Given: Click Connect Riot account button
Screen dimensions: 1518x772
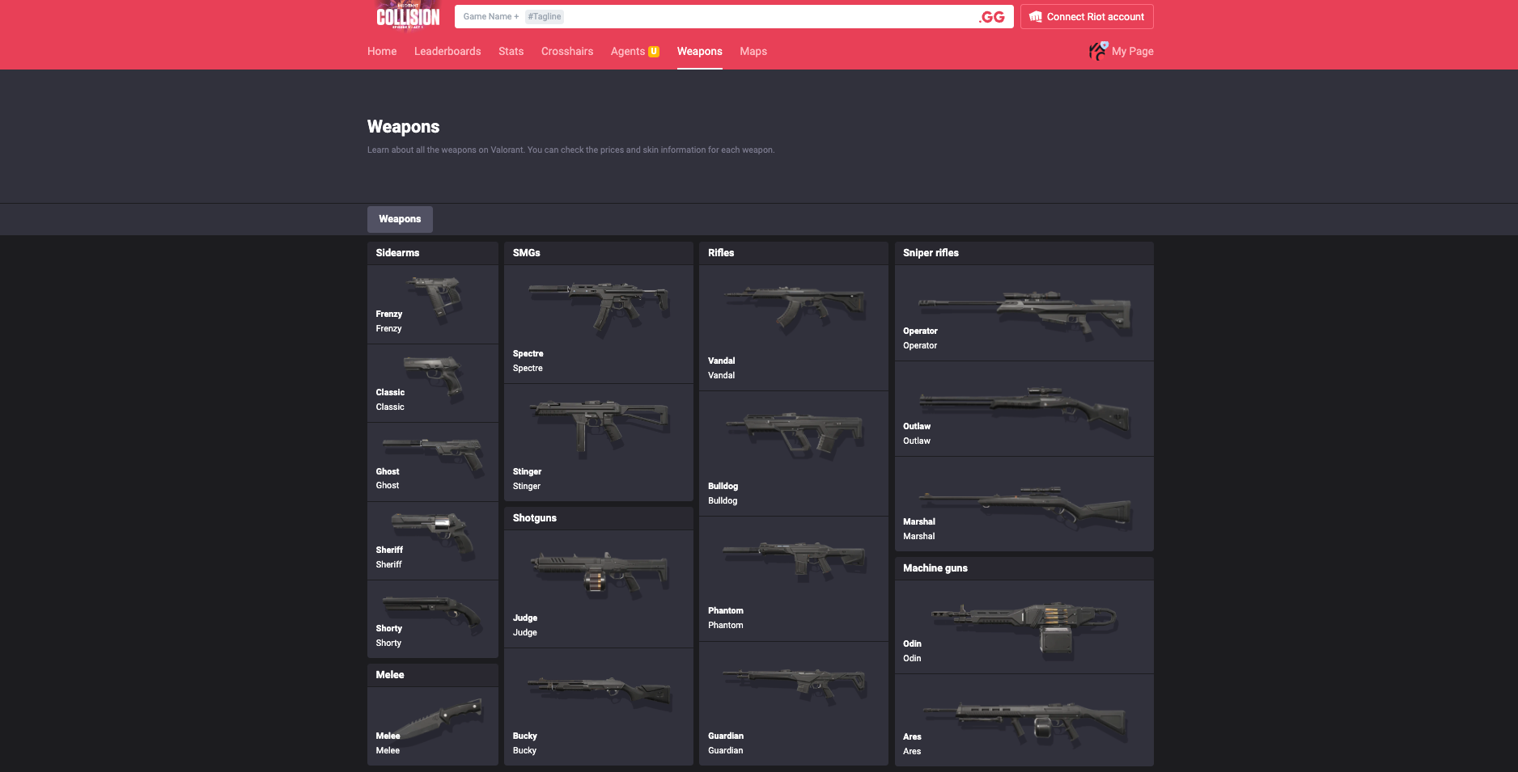Looking at the screenshot, I should (x=1087, y=17).
